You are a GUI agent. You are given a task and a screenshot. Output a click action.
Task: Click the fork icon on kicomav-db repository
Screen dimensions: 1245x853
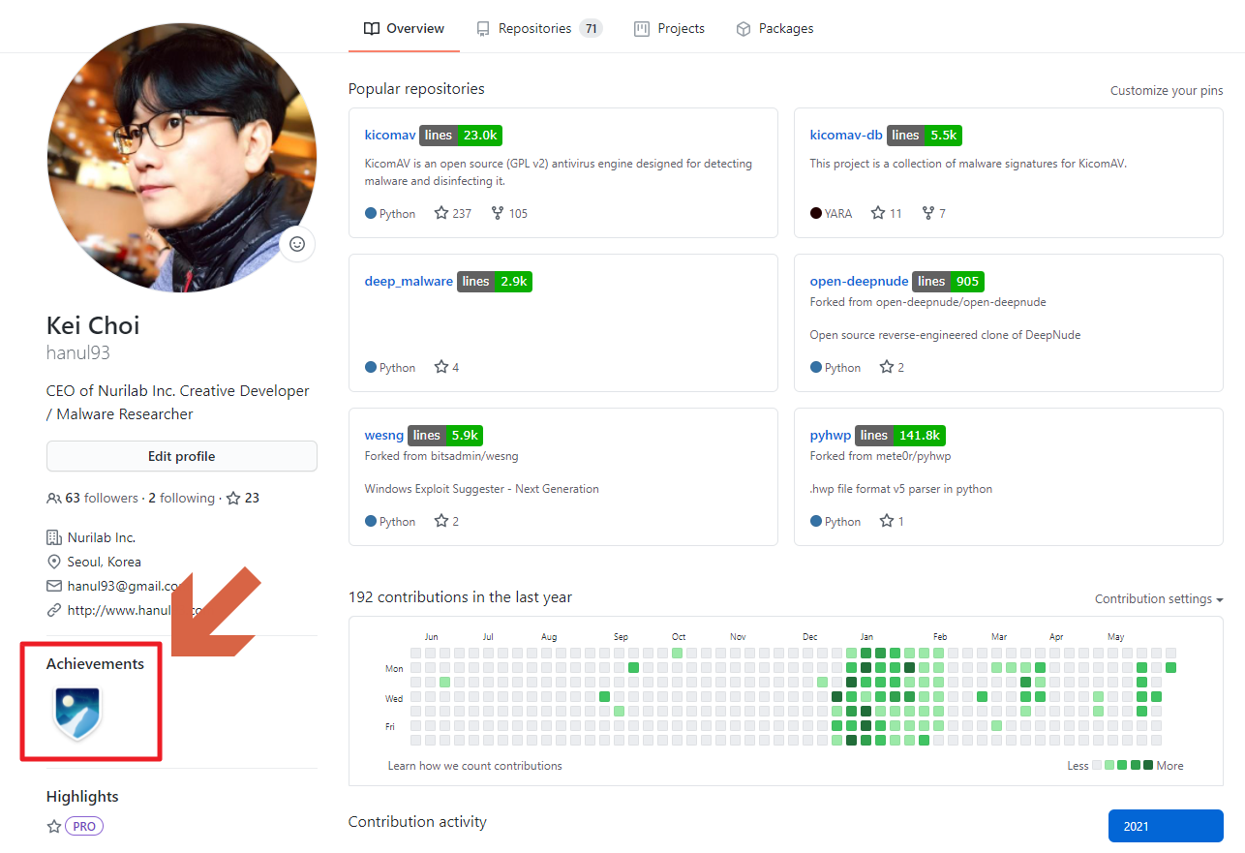click(927, 213)
